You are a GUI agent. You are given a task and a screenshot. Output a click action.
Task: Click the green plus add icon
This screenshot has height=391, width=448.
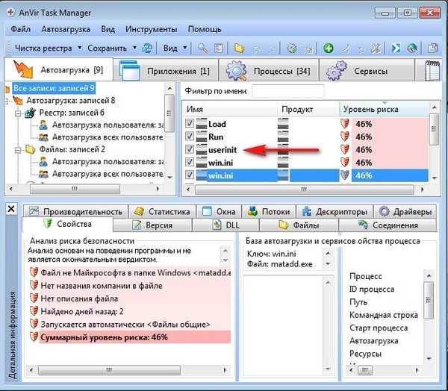pos(329,48)
